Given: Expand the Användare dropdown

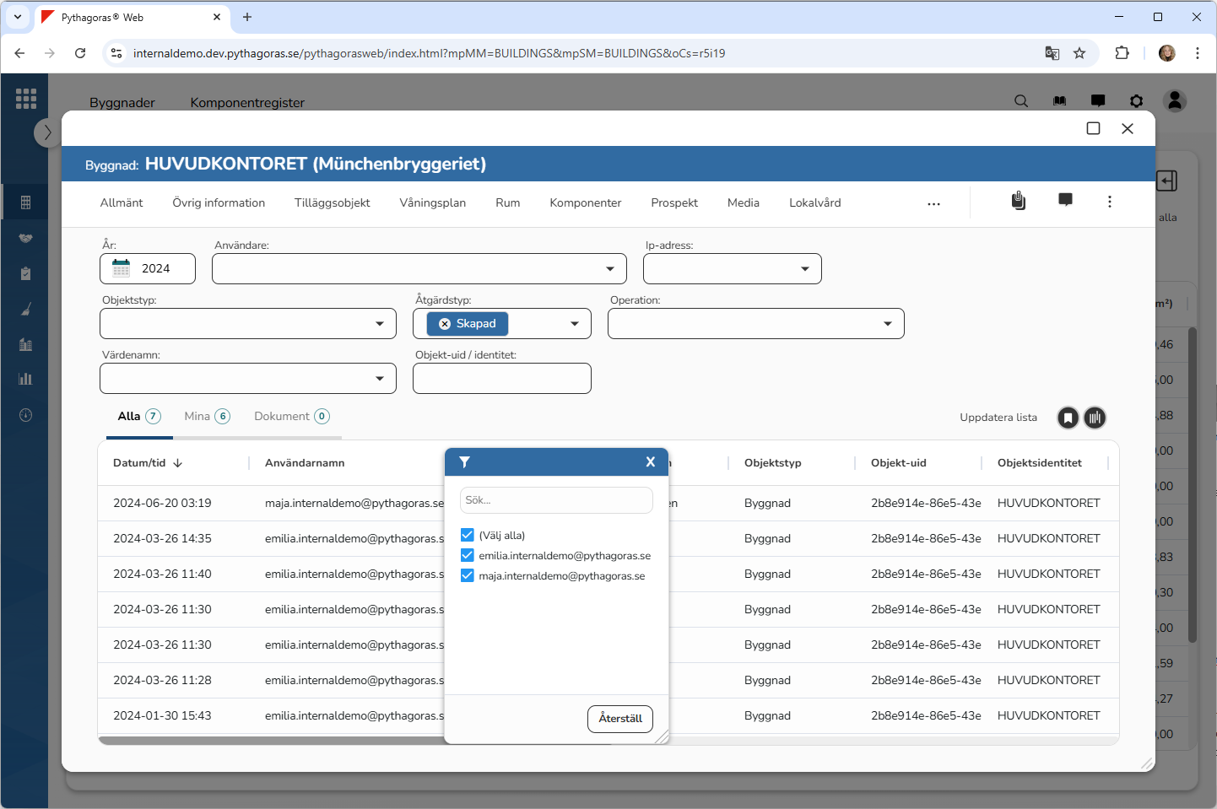Looking at the screenshot, I should click(x=609, y=269).
